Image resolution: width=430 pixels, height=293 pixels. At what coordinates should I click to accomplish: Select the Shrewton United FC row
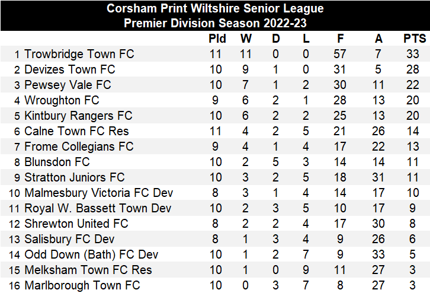point(76,224)
